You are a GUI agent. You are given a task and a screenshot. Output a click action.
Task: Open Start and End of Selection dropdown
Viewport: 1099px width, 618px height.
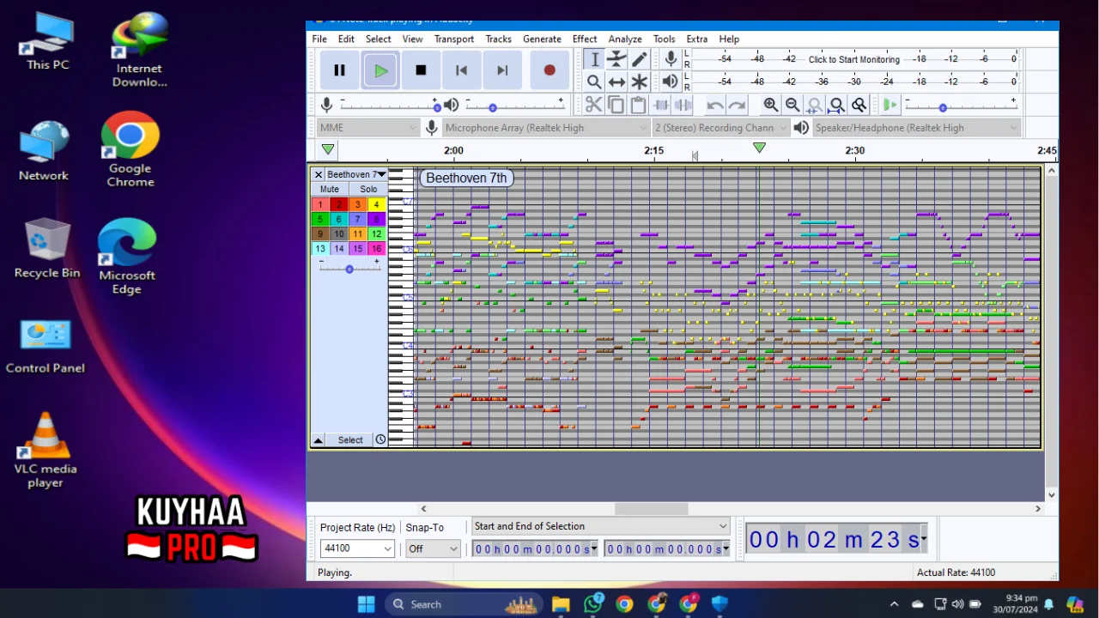tap(600, 526)
